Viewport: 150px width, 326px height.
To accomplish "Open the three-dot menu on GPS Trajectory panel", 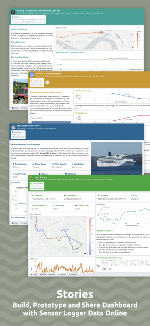I will pyautogui.click(x=141, y=28).
